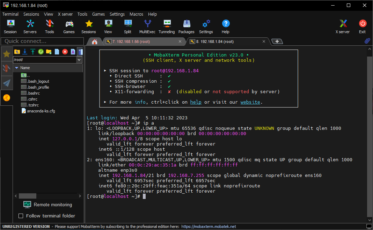Click the help link in banner
Image resolution: width=373 pixels, height=230 pixels.
[196, 102]
